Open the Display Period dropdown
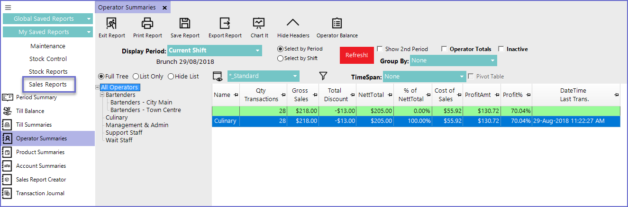 click(214, 50)
